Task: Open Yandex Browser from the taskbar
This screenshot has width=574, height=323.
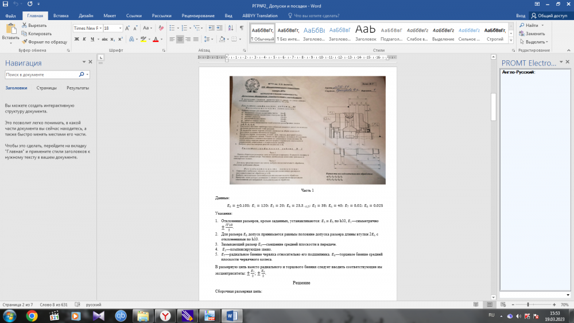Action: (x=165, y=316)
